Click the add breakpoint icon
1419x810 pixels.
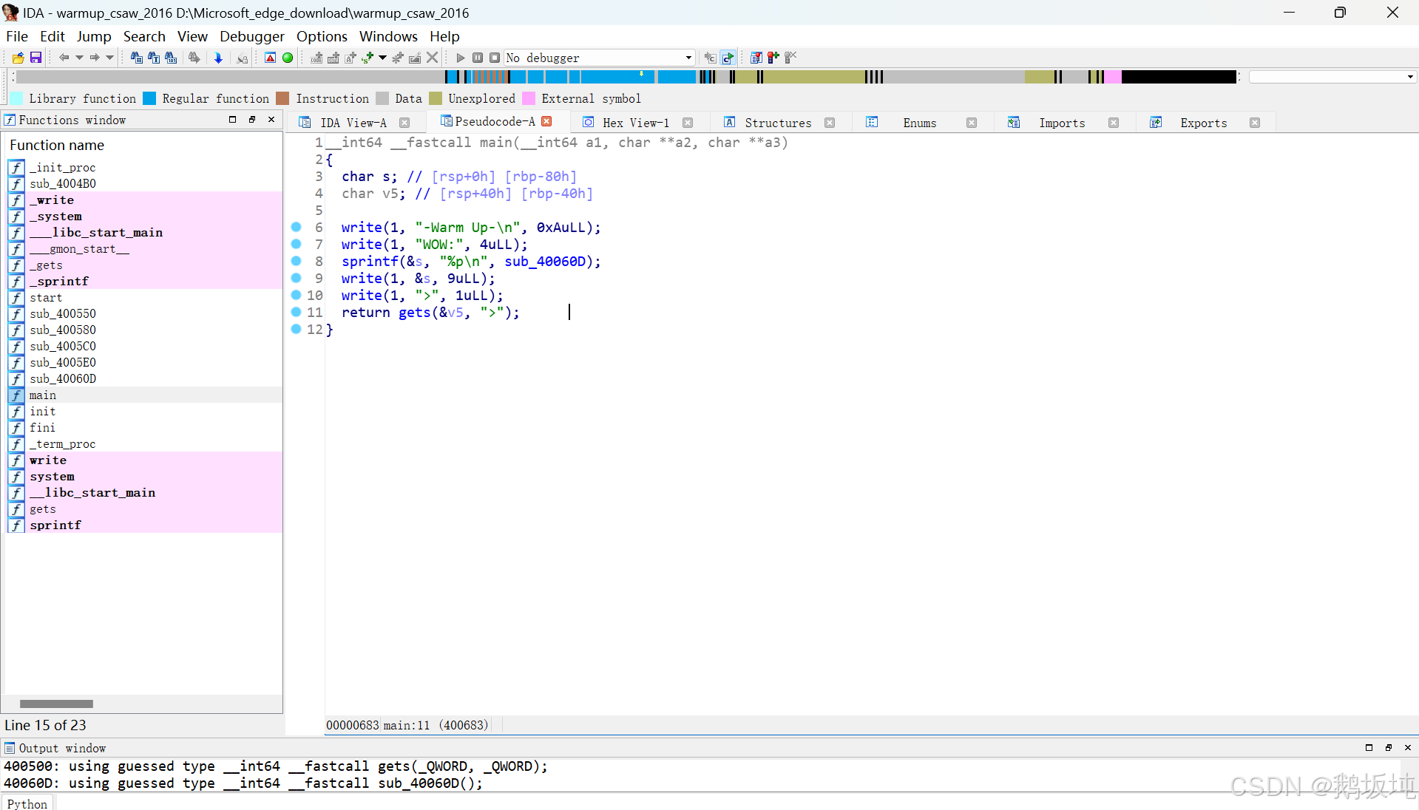pyautogui.click(x=773, y=58)
